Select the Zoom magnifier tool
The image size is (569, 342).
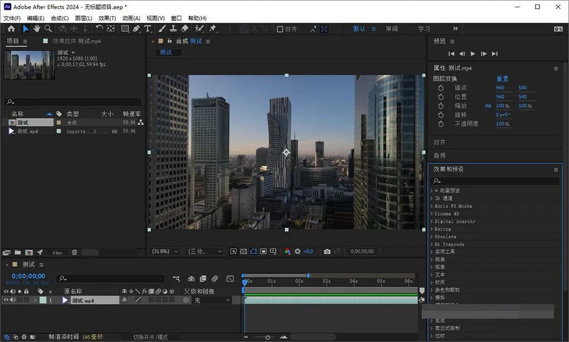coord(48,29)
